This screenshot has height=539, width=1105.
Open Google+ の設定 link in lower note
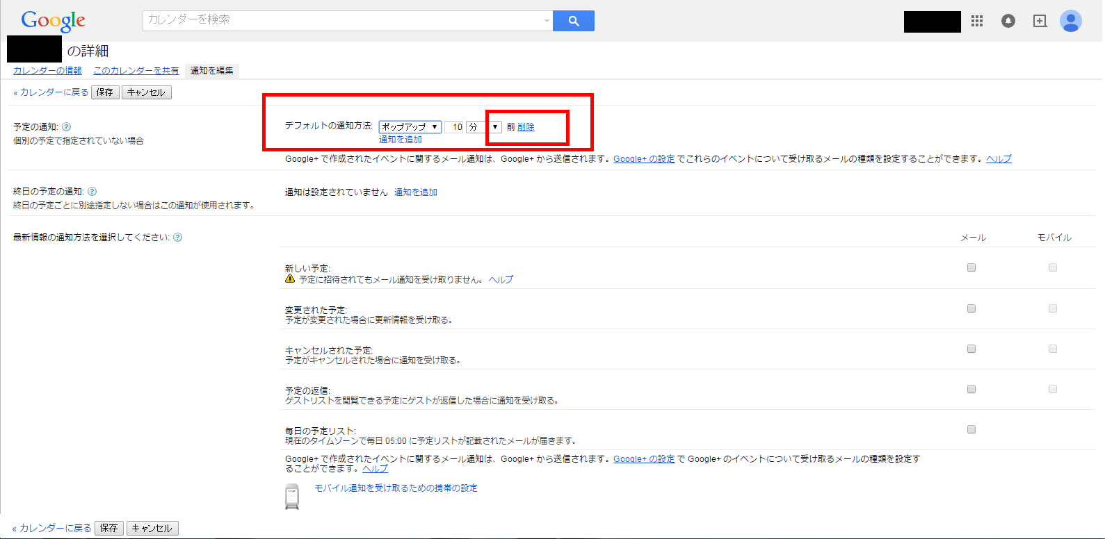[x=644, y=459]
